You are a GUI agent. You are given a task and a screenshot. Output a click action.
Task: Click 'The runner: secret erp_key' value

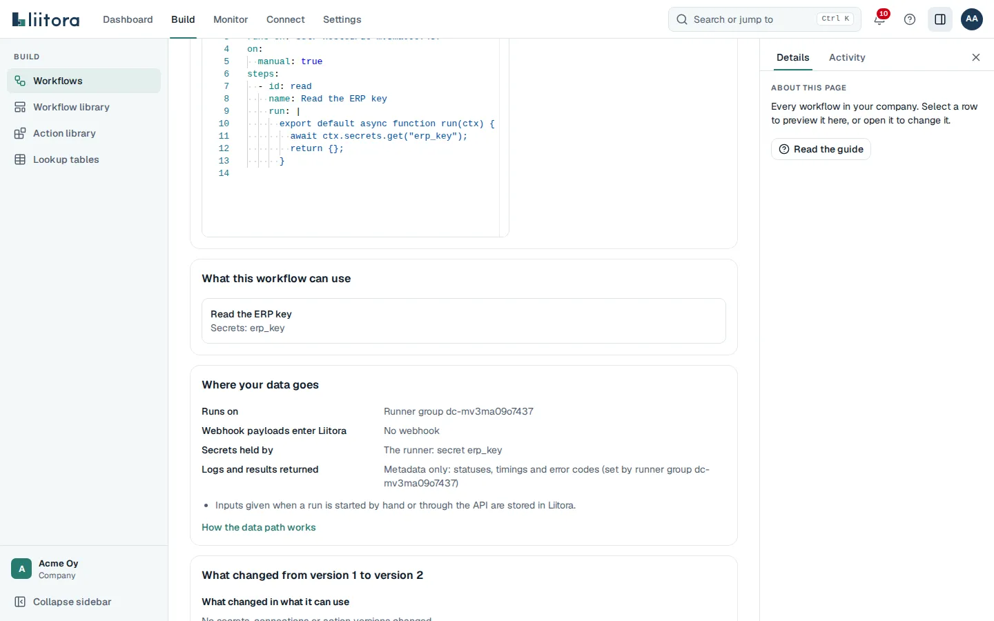tap(443, 450)
